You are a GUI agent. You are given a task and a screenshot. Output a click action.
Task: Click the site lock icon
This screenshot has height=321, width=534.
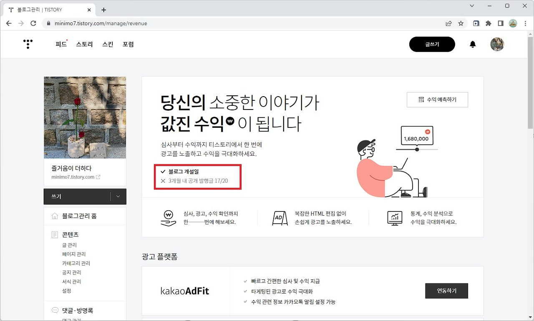(x=48, y=24)
